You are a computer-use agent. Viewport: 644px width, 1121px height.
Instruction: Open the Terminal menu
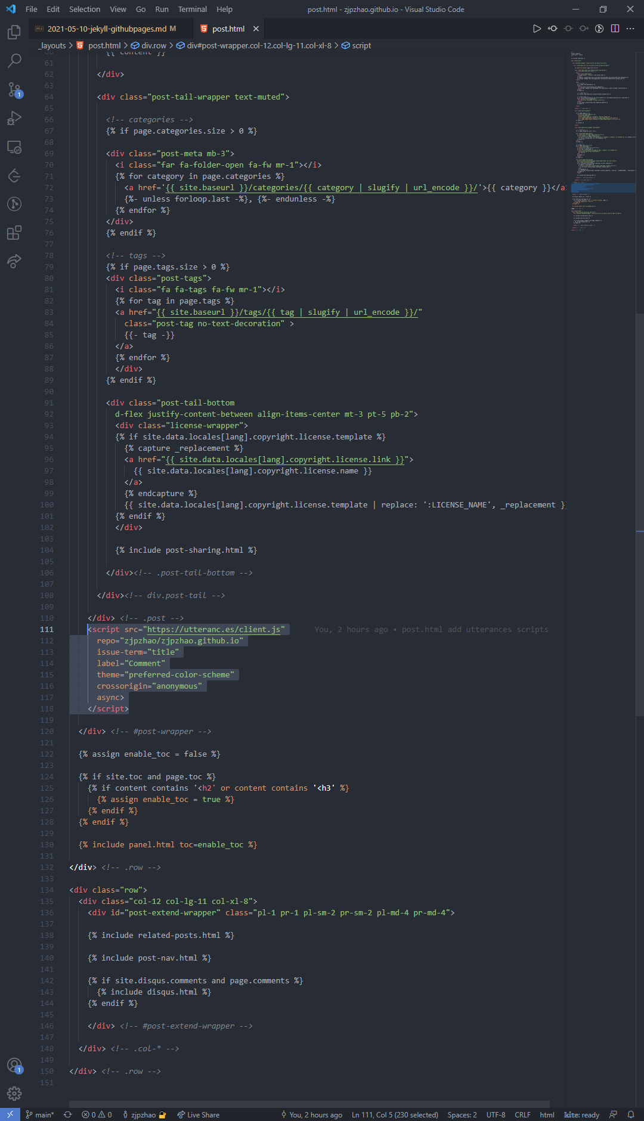pyautogui.click(x=193, y=10)
